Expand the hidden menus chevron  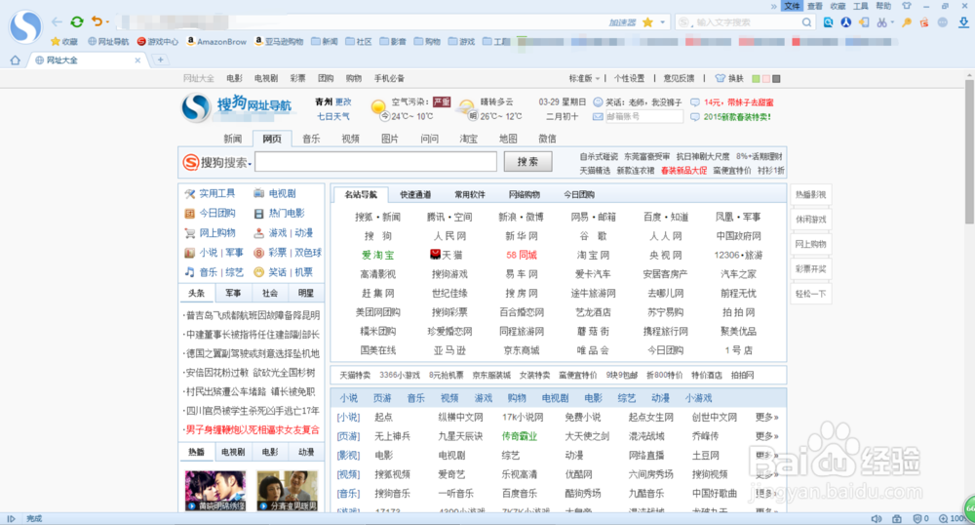pyautogui.click(x=773, y=6)
